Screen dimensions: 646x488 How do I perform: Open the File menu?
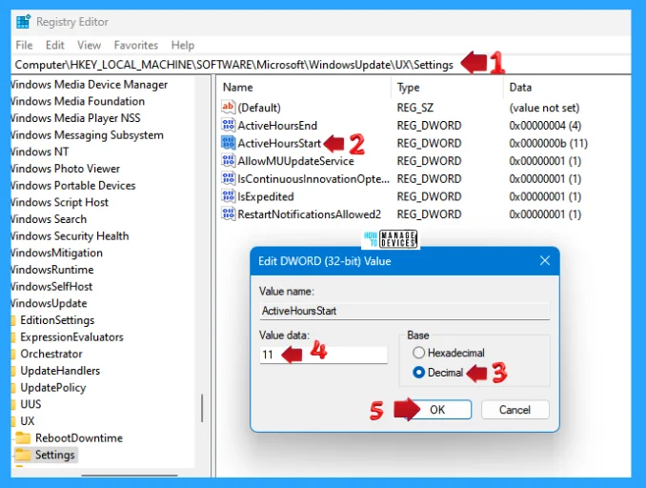(x=24, y=45)
